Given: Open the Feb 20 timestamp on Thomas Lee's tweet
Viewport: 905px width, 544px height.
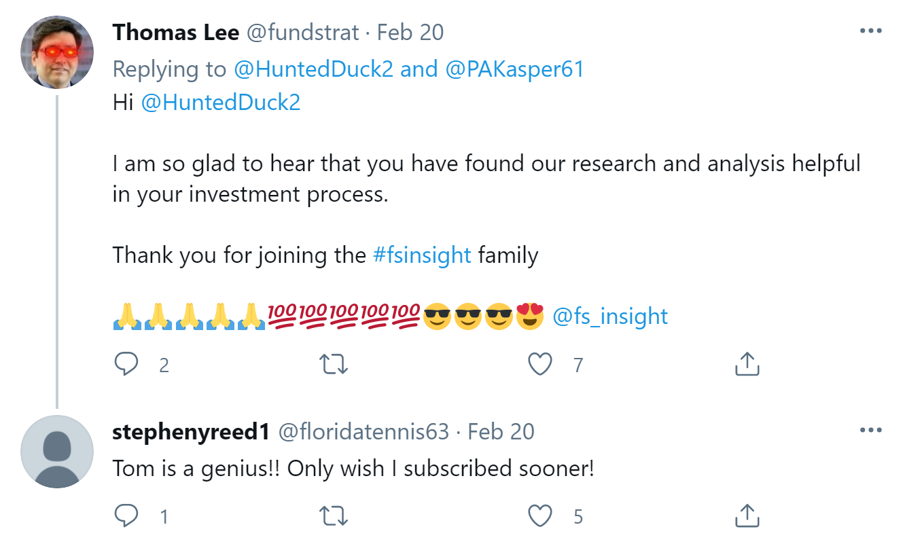Looking at the screenshot, I should (x=410, y=32).
